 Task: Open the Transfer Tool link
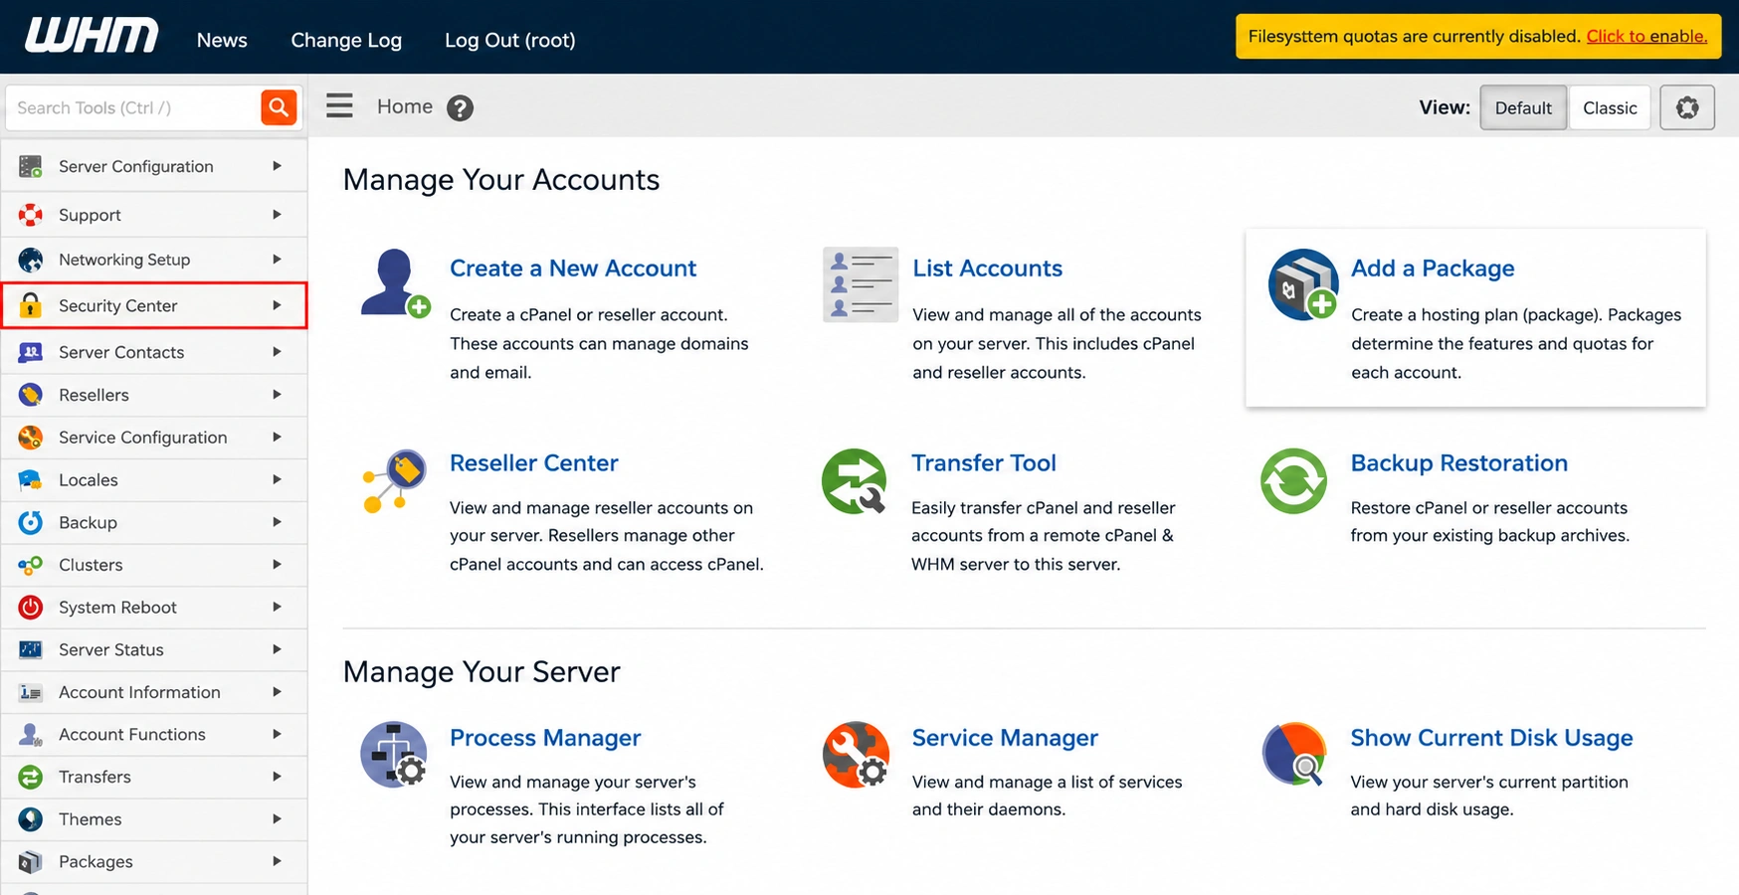[x=984, y=463]
